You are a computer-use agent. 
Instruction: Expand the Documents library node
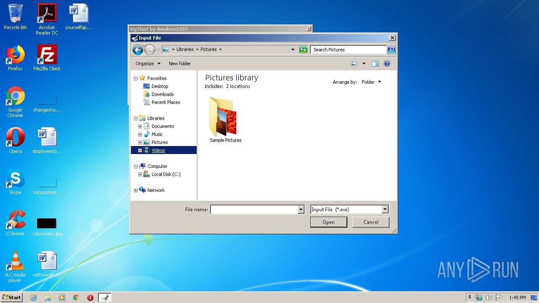coord(140,126)
